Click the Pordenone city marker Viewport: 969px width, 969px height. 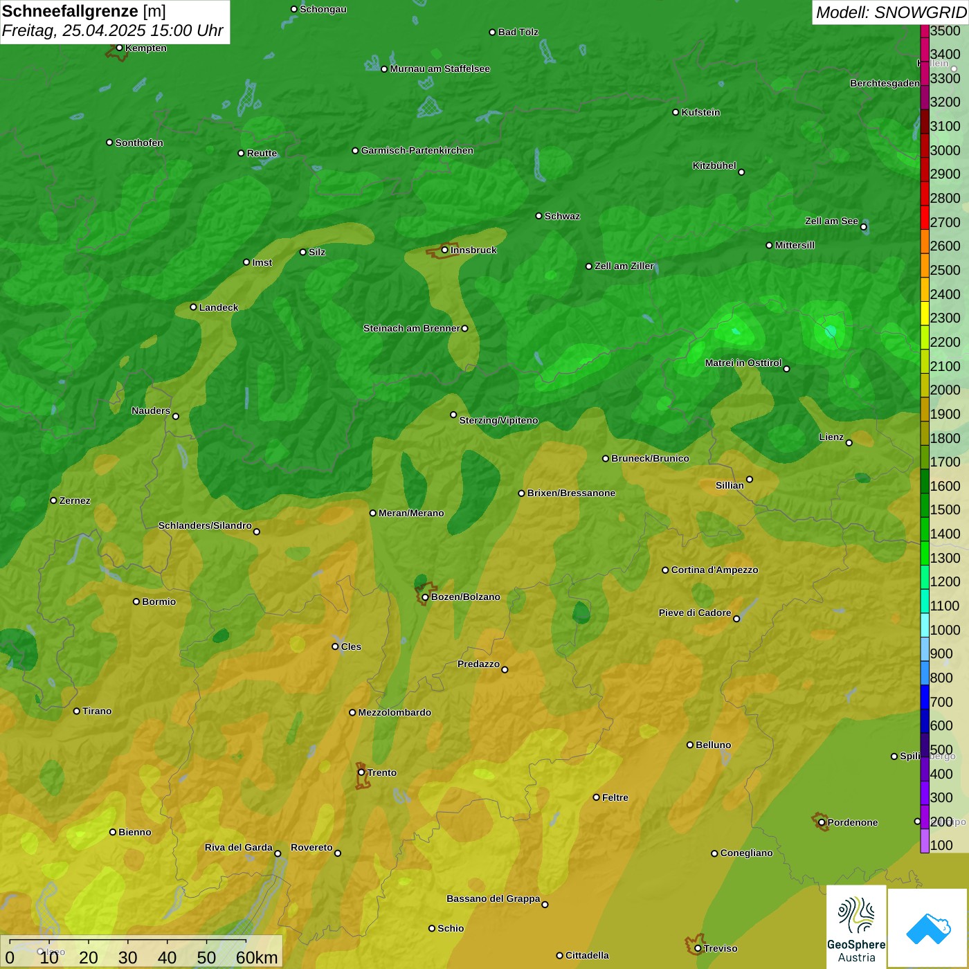point(822,822)
